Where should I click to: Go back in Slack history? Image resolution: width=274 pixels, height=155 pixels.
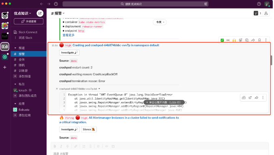point(42,4)
